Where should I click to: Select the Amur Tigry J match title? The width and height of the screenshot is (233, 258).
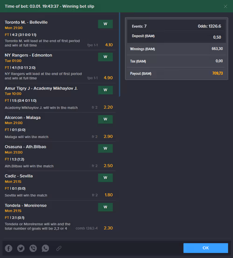(x=41, y=88)
